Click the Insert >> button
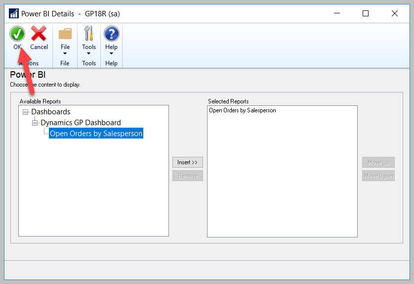Screen dimensions: 414x284 click(187, 162)
